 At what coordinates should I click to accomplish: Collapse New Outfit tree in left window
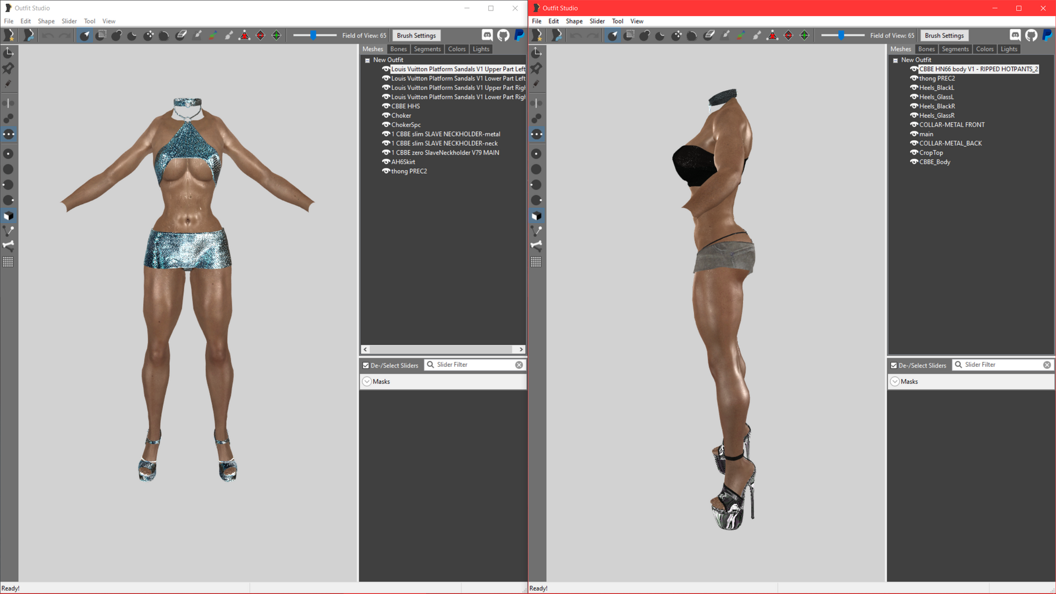coord(367,61)
